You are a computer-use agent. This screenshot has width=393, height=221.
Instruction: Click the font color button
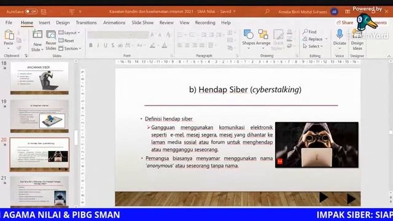point(165,45)
